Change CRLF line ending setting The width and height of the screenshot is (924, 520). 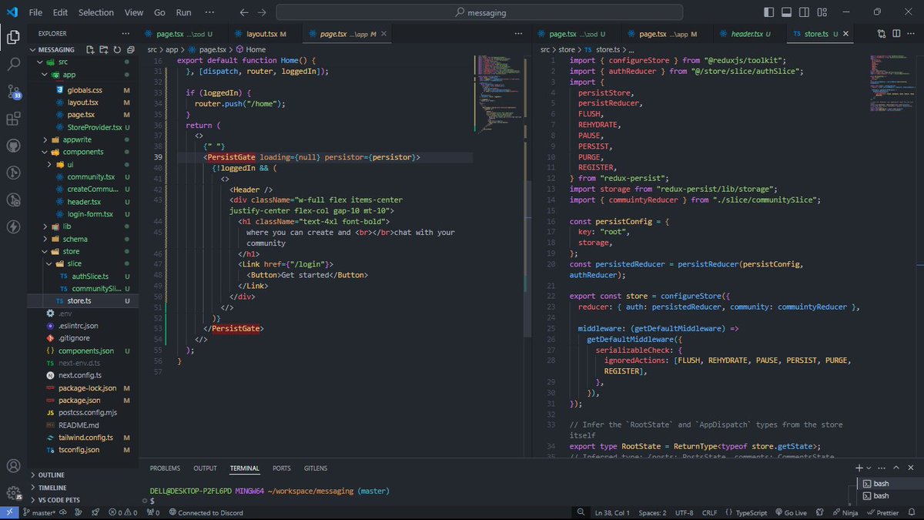(709, 512)
